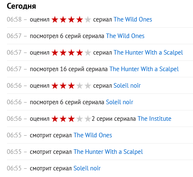Click the Сегодня heading
This screenshot has height=177, width=193.
(21, 6)
